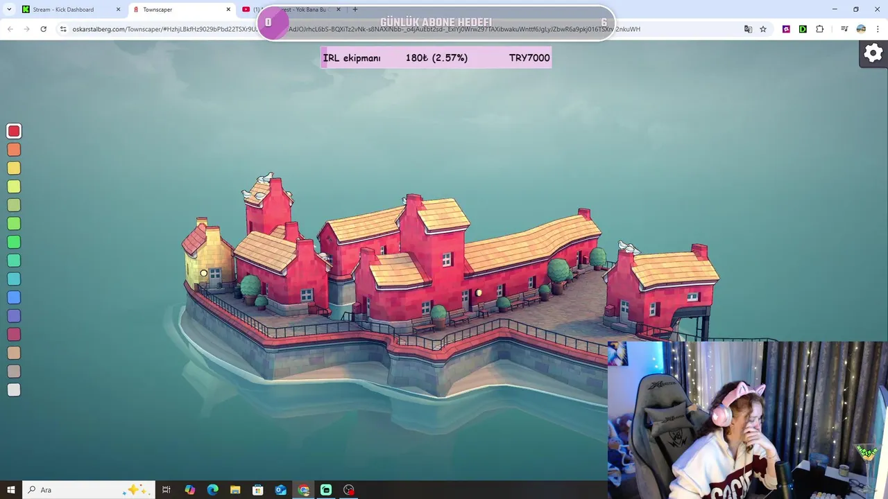The width and height of the screenshot is (888, 499).
Task: Close the Townscaper tab
Action: click(228, 10)
